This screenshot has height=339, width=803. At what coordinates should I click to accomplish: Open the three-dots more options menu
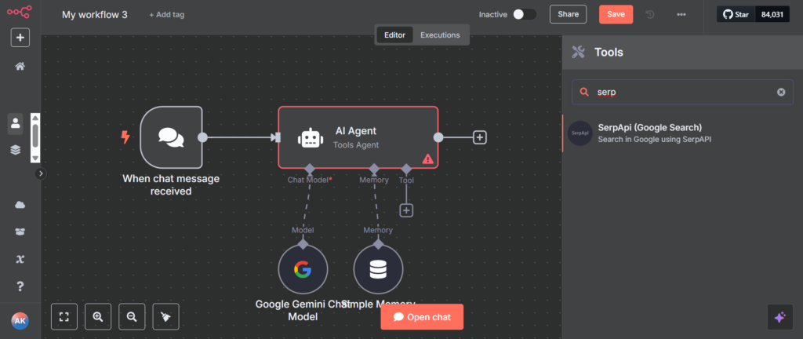tap(681, 14)
